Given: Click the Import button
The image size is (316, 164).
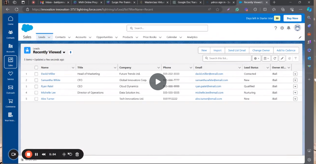Looking at the screenshot, I should pos(217,51).
